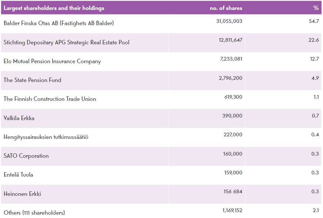Select 'Others (111 shareholders)' row name
Screen dimensions: 323x218
click(x=34, y=213)
